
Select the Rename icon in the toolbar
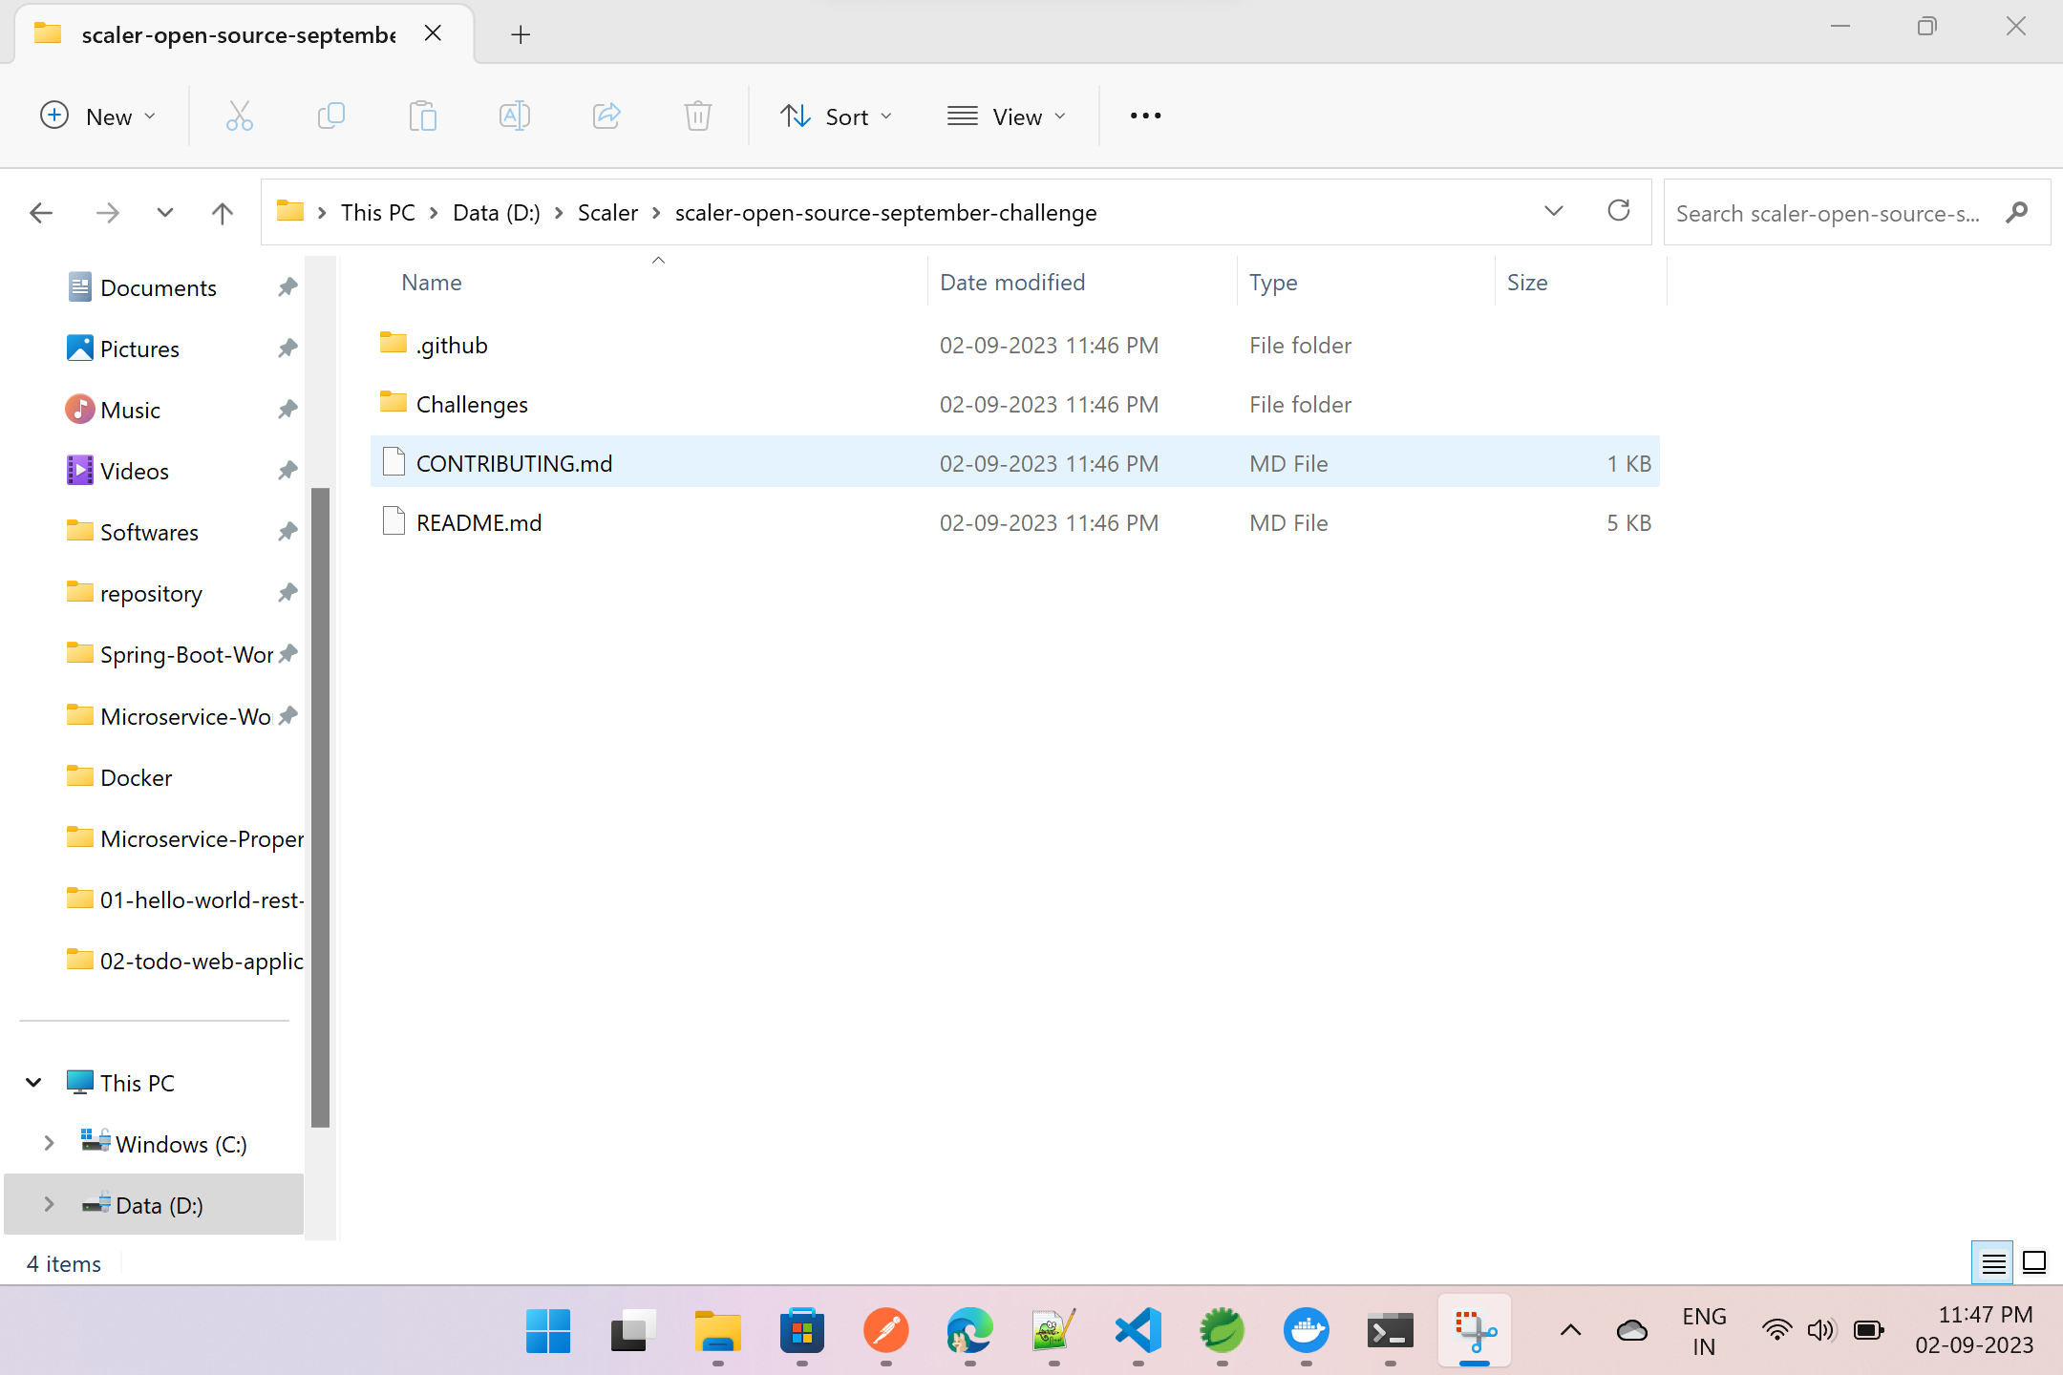coord(514,116)
